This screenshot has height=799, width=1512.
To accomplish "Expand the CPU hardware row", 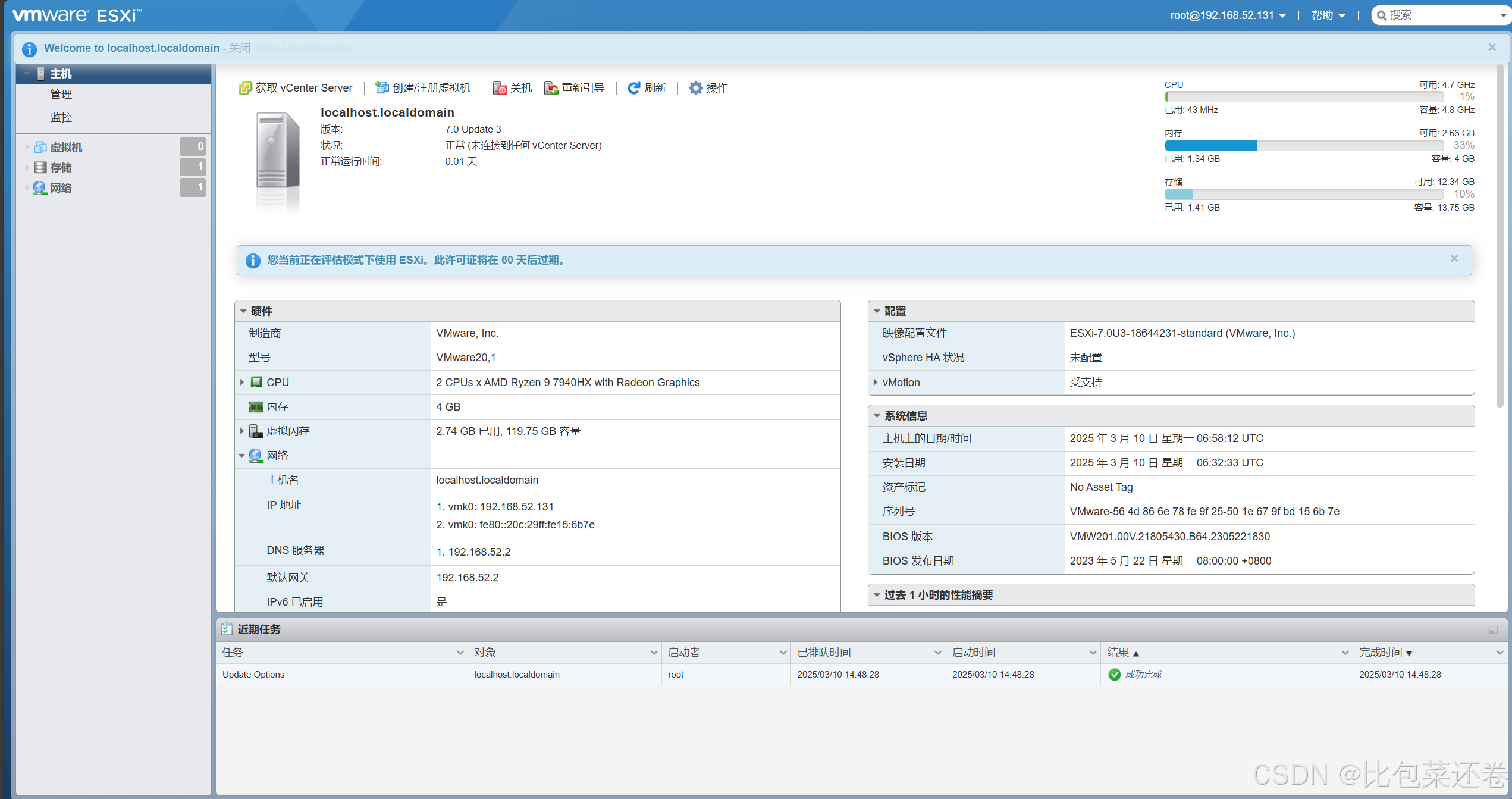I will pos(242,382).
